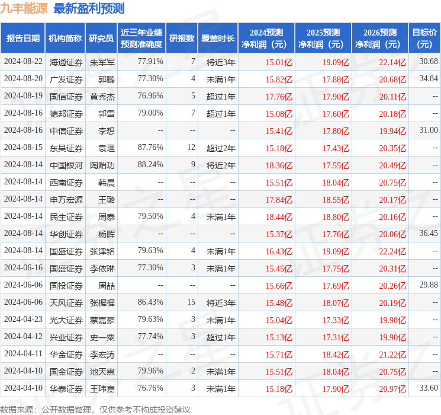Screen dimensions: 441x415
Task: Click the 近三年业绩预测准确度 column header
Action: (141, 39)
